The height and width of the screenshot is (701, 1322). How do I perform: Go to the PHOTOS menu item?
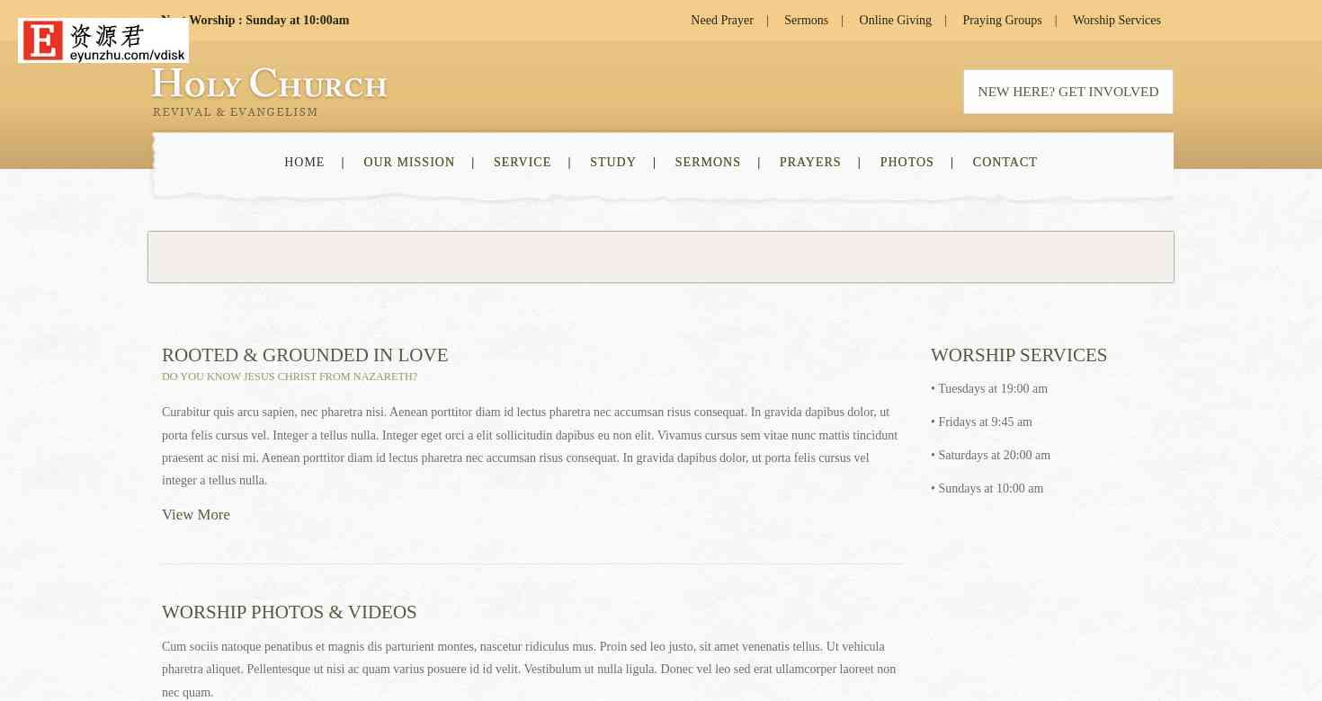(907, 163)
